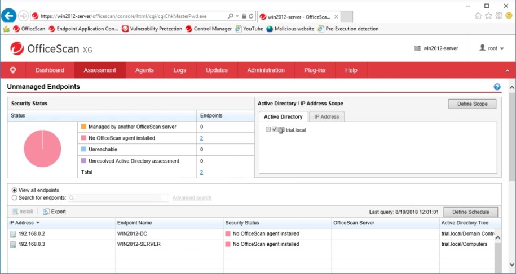516x274 pixels.
Task: Open the Malicious website bookmark
Action: 290,29
